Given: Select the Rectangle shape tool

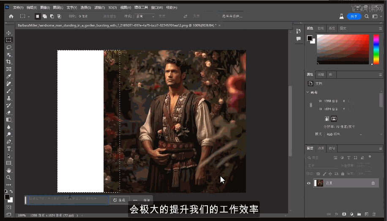Looking at the screenshot, I should pyautogui.click(x=8, y=163).
